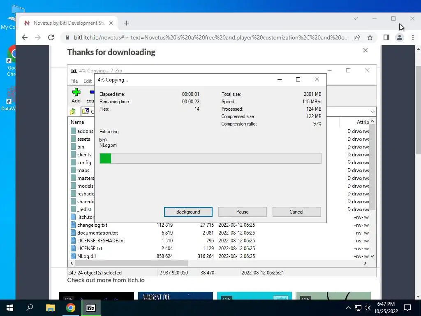Open File Explorer from the taskbar
This screenshot has width=421, height=316.
coord(50,308)
